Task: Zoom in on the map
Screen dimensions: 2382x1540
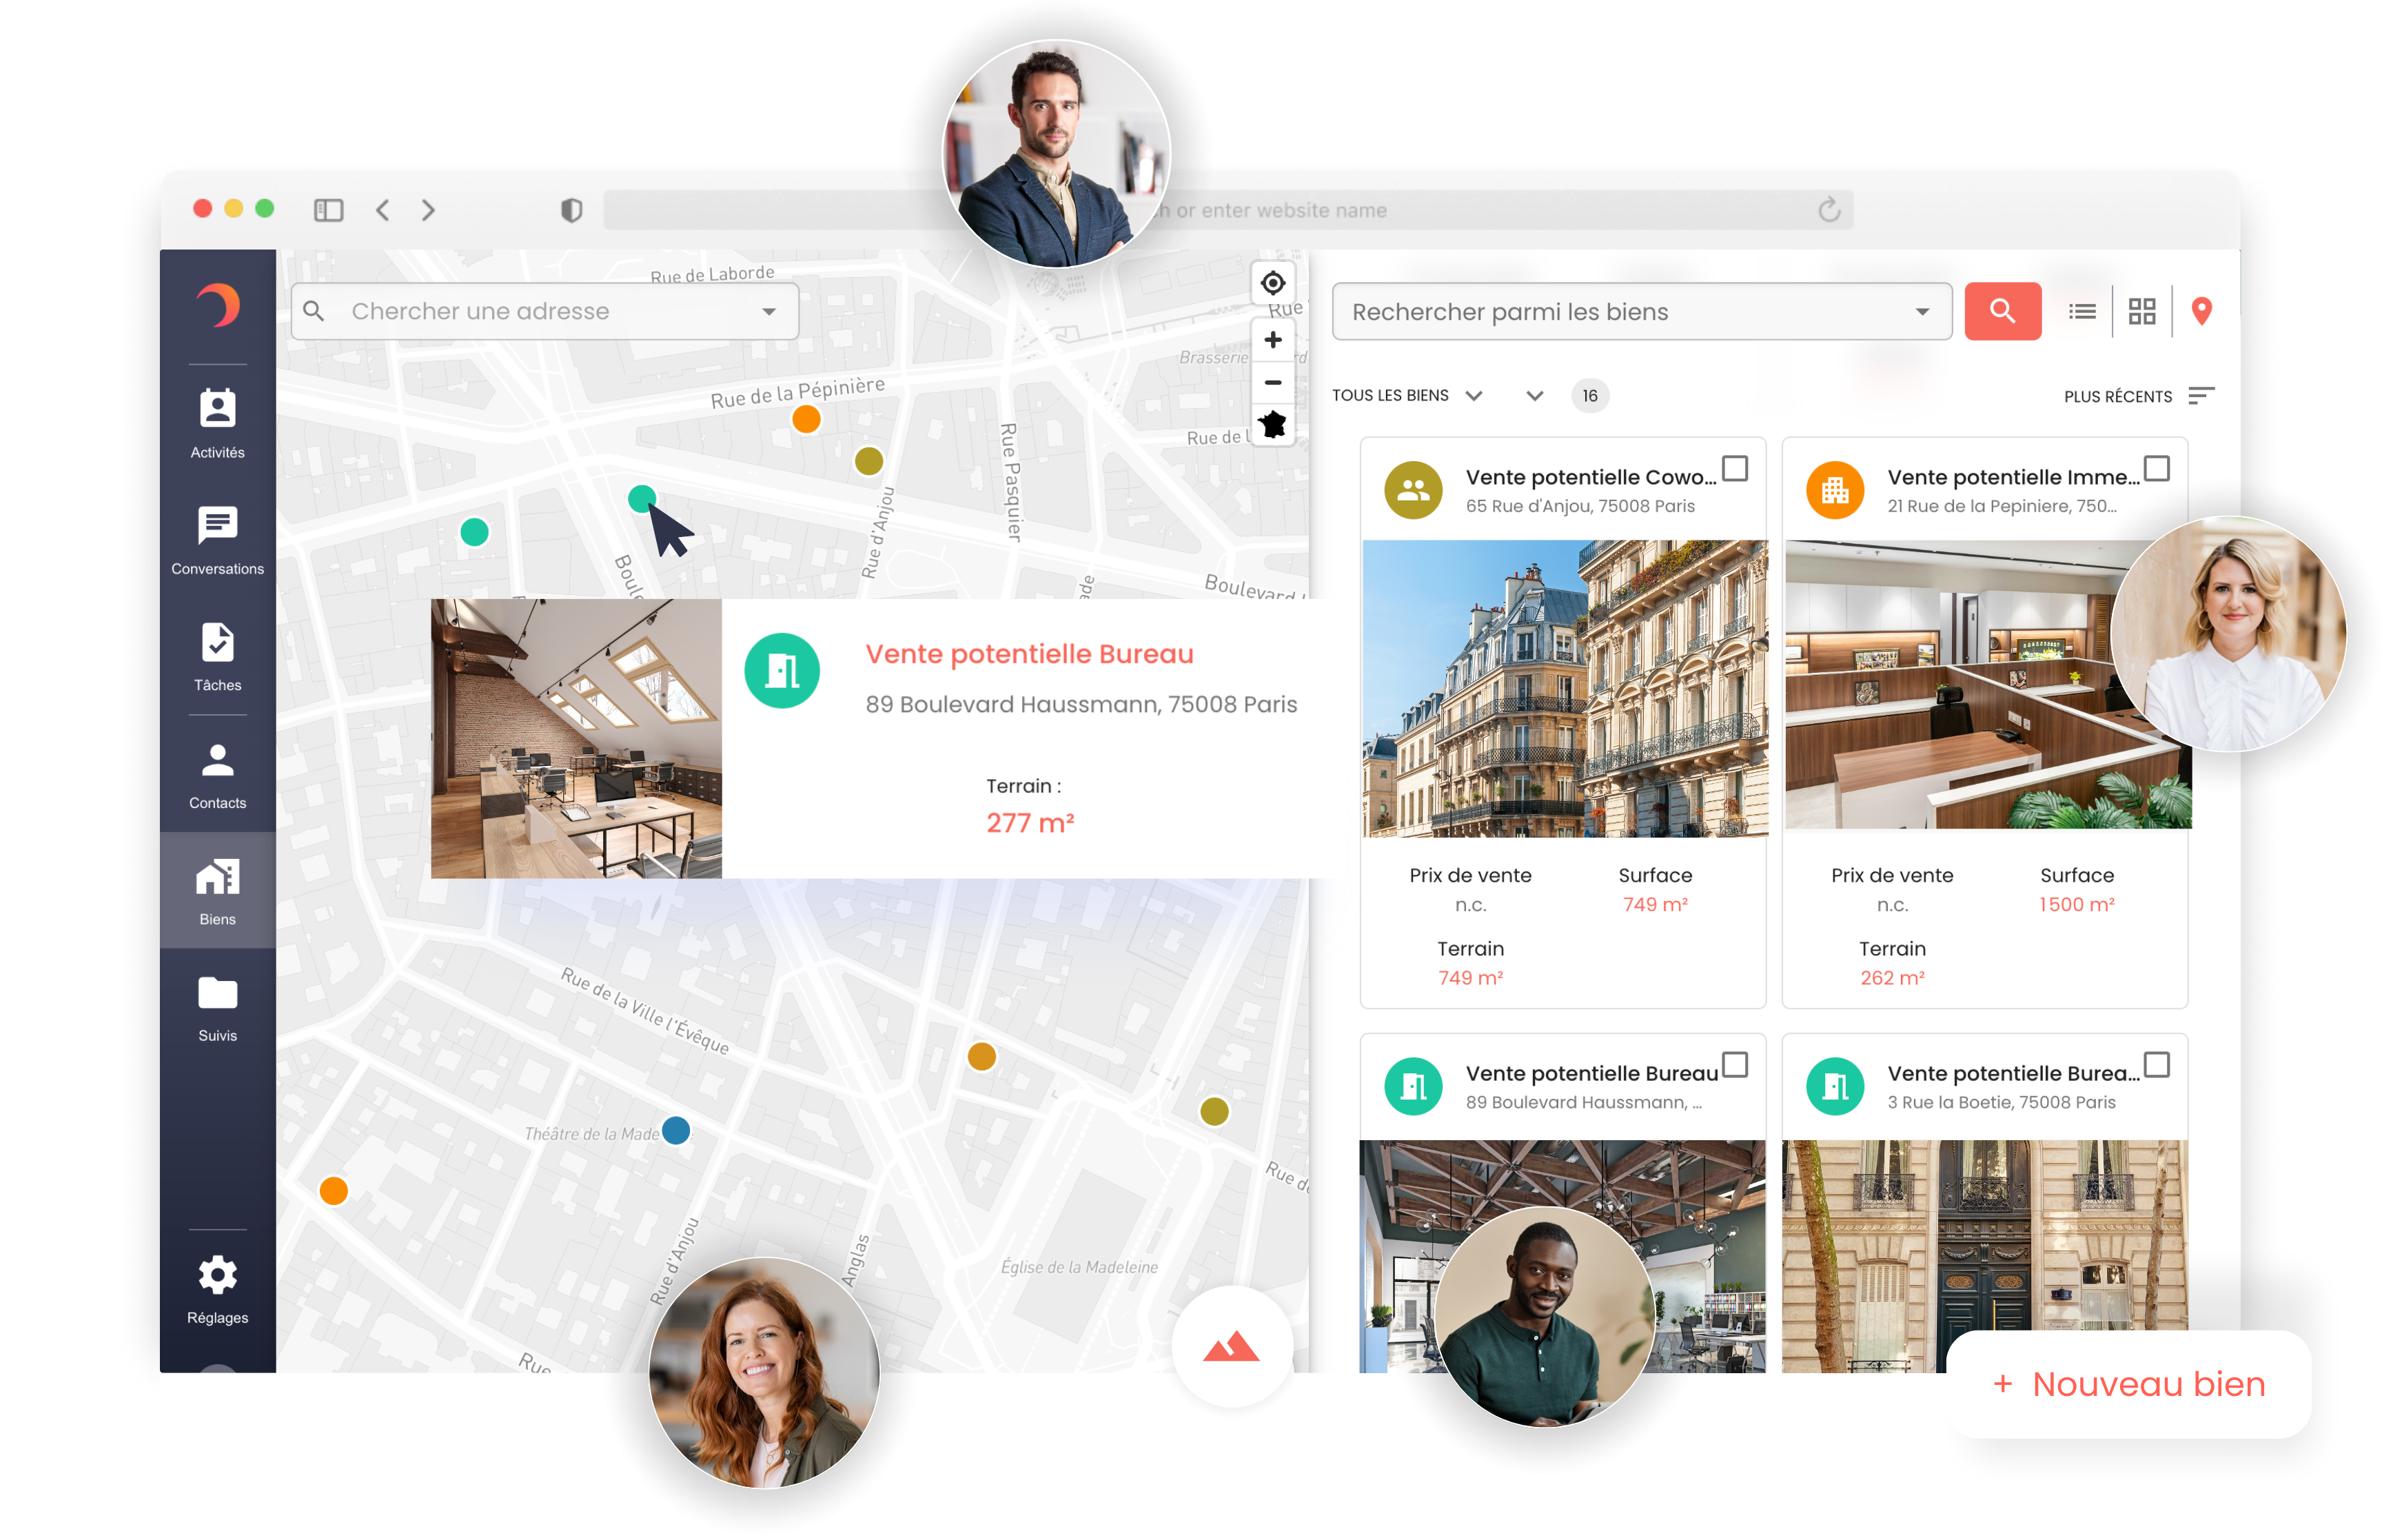Action: pos(1272,339)
